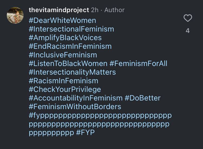Open the #FeminismForAll hashtag
Screen dimensions: 203x149
[138, 64]
